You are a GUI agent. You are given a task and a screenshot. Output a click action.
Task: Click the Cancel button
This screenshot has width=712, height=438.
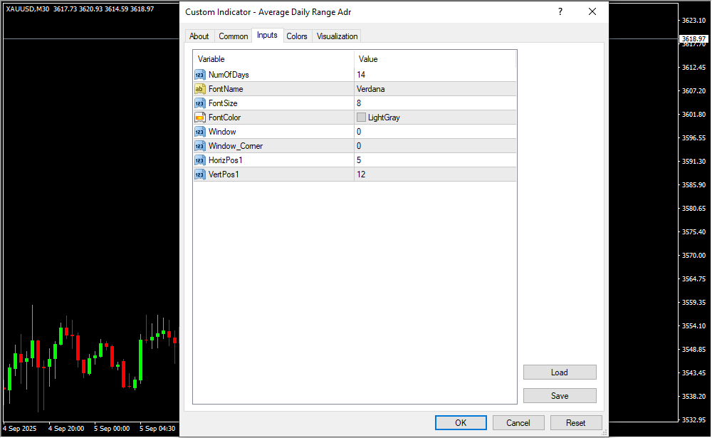(518, 422)
